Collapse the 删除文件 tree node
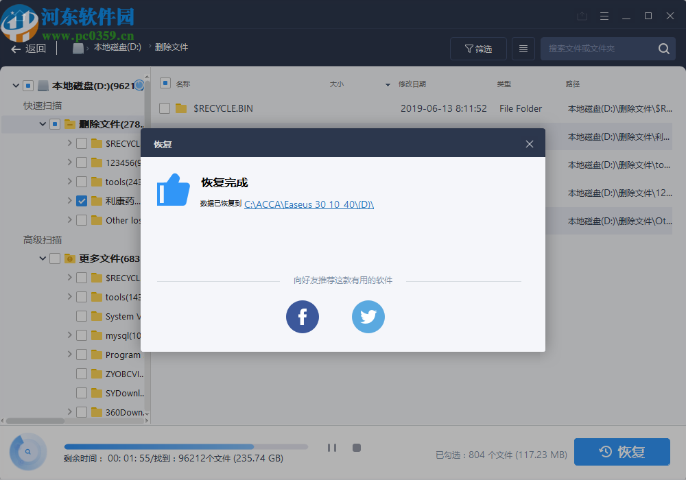 click(43, 124)
